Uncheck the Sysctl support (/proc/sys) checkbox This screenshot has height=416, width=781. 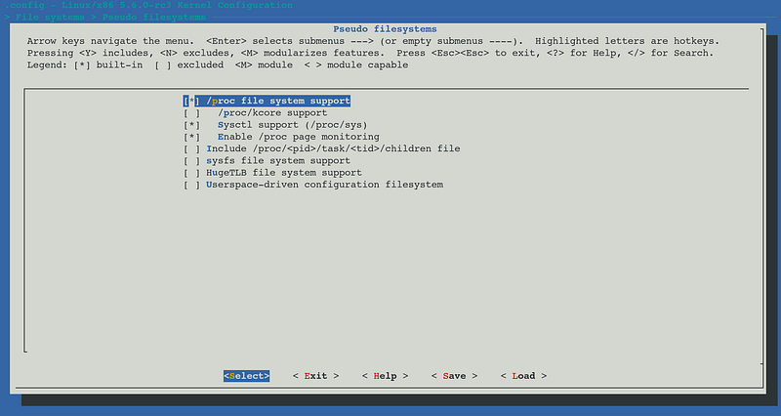click(x=191, y=125)
